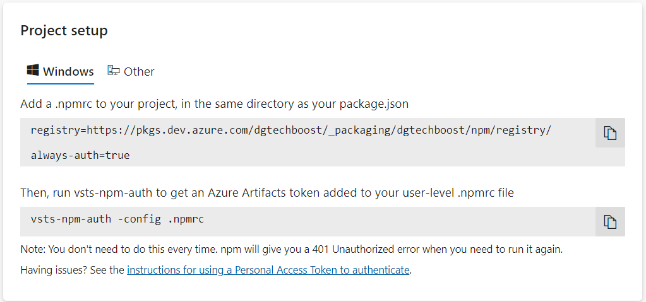This screenshot has width=646, height=302.
Task: Click the Windows logo icon
Action: [33, 71]
